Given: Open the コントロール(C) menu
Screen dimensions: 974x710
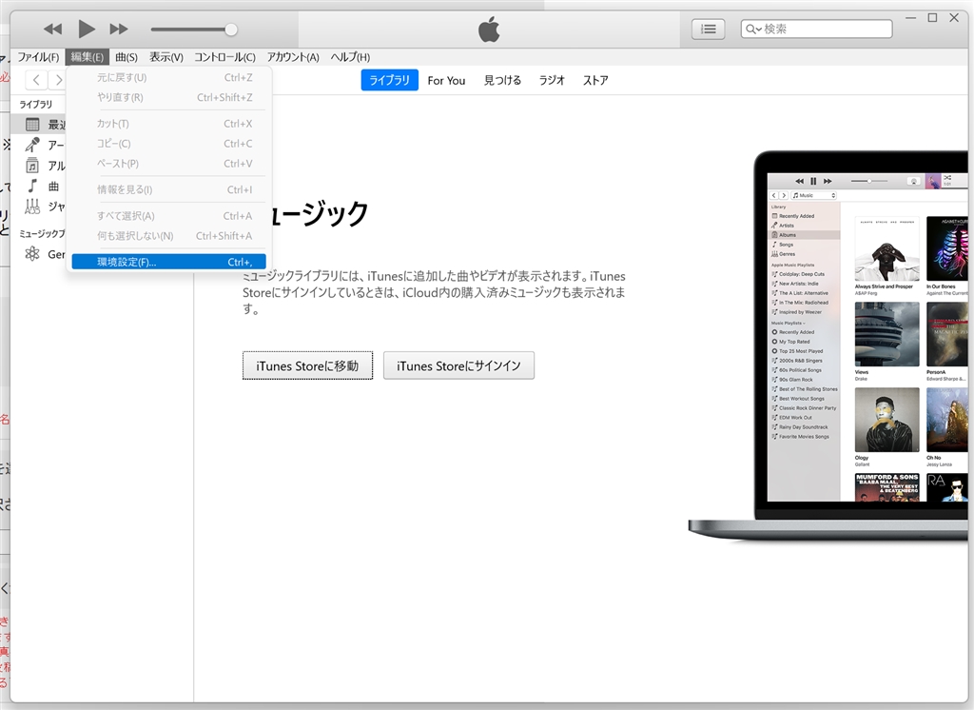Looking at the screenshot, I should 224,57.
